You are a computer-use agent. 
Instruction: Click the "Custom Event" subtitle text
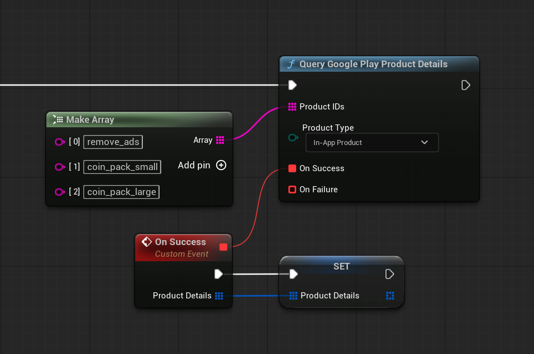click(x=182, y=254)
